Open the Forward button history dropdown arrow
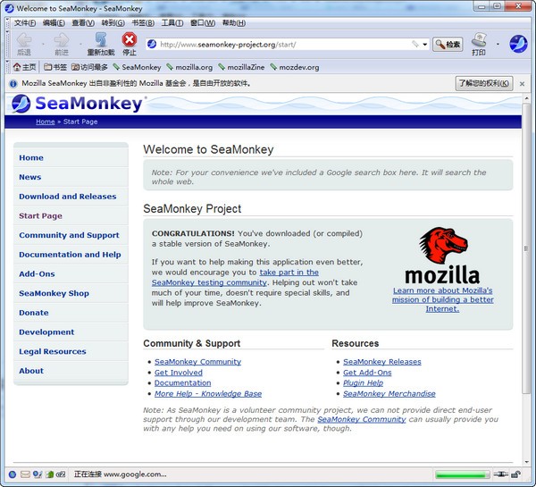The image size is (536, 487). [80, 44]
